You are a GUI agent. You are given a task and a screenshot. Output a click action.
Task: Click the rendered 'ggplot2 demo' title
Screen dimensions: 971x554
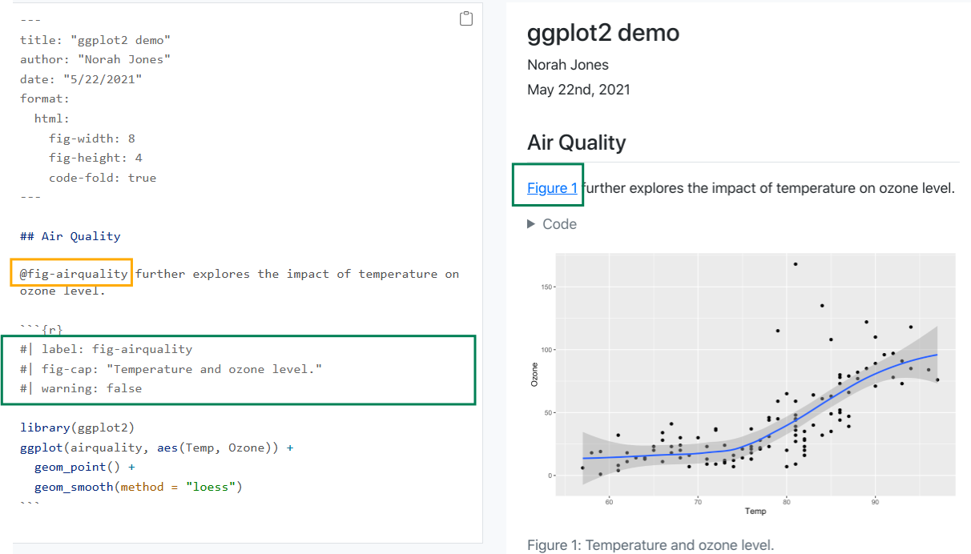[x=602, y=33]
